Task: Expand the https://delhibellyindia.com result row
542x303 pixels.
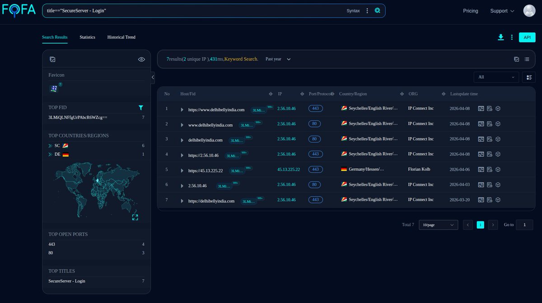Action: [x=182, y=201]
